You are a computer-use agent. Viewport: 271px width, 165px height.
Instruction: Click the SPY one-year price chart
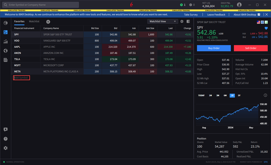227,114
